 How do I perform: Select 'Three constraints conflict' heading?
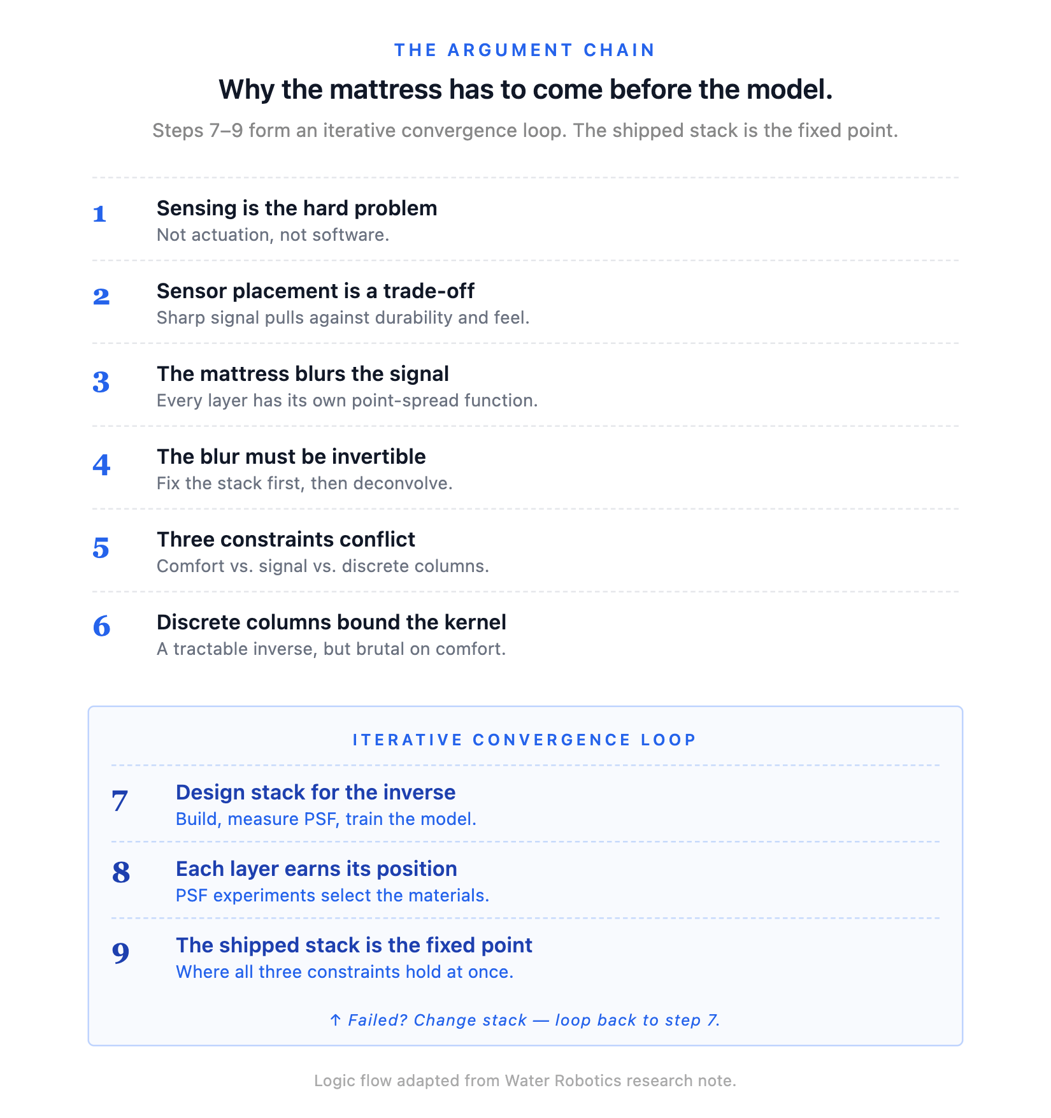pyautogui.click(x=286, y=540)
